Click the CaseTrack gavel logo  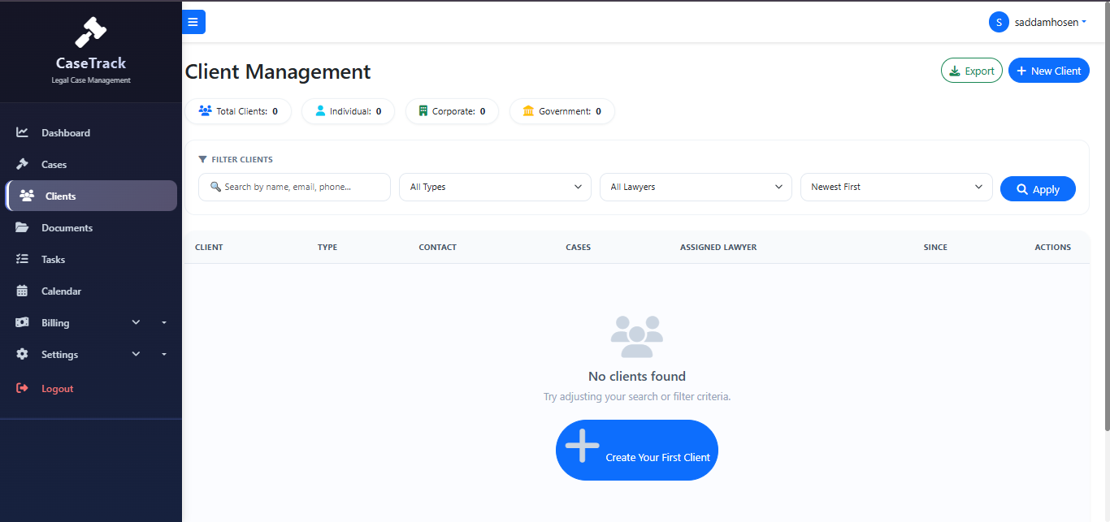pyautogui.click(x=91, y=32)
